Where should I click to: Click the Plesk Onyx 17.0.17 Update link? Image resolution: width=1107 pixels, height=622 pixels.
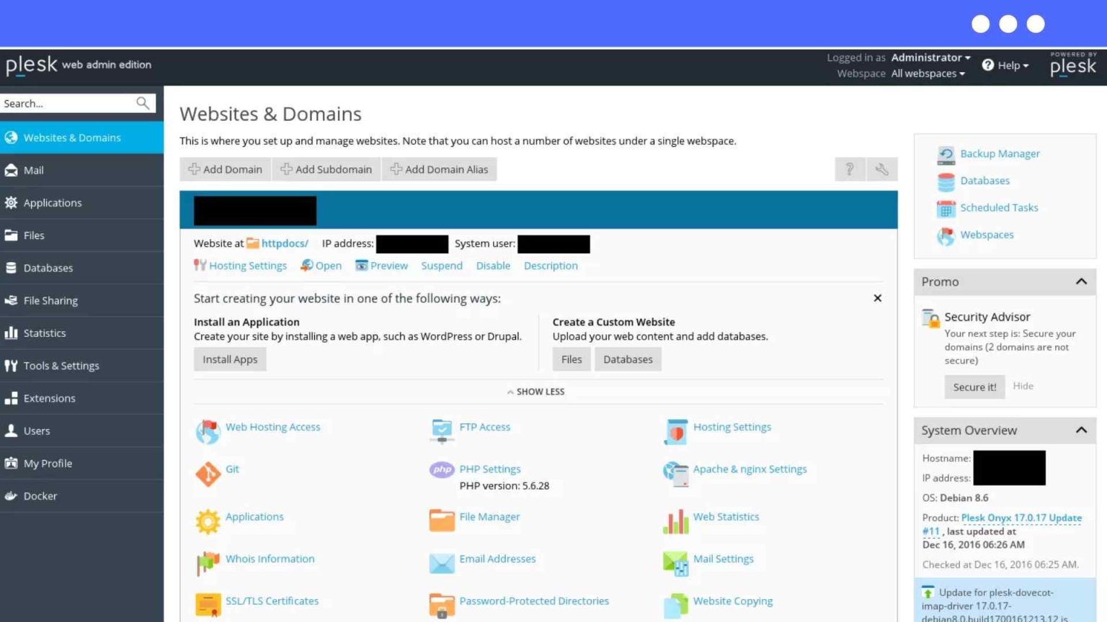coord(1002,524)
